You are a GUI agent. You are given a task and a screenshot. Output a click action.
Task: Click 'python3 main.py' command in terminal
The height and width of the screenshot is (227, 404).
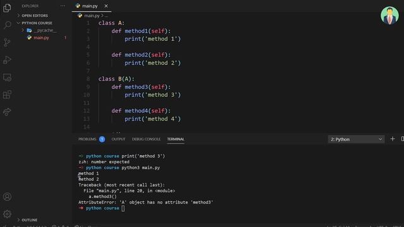coord(141,168)
